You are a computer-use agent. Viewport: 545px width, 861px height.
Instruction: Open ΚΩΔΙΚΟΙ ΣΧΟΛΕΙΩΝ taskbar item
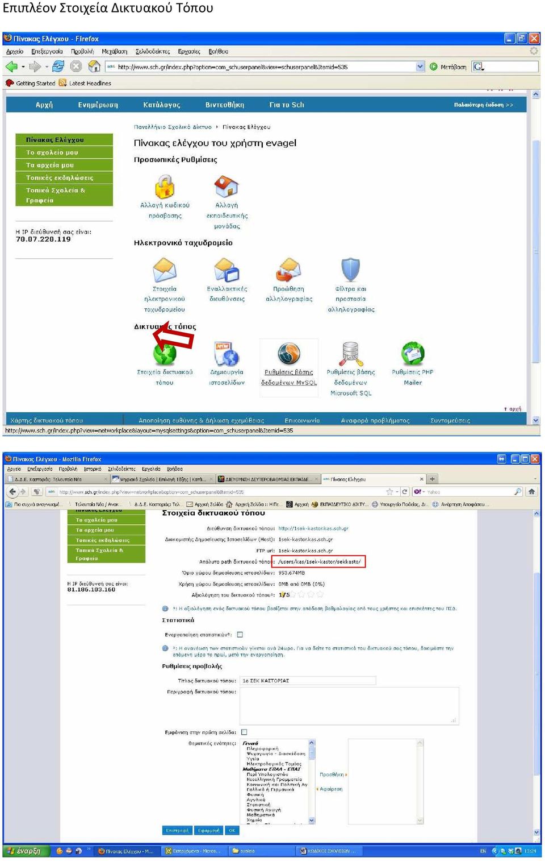coord(329,851)
